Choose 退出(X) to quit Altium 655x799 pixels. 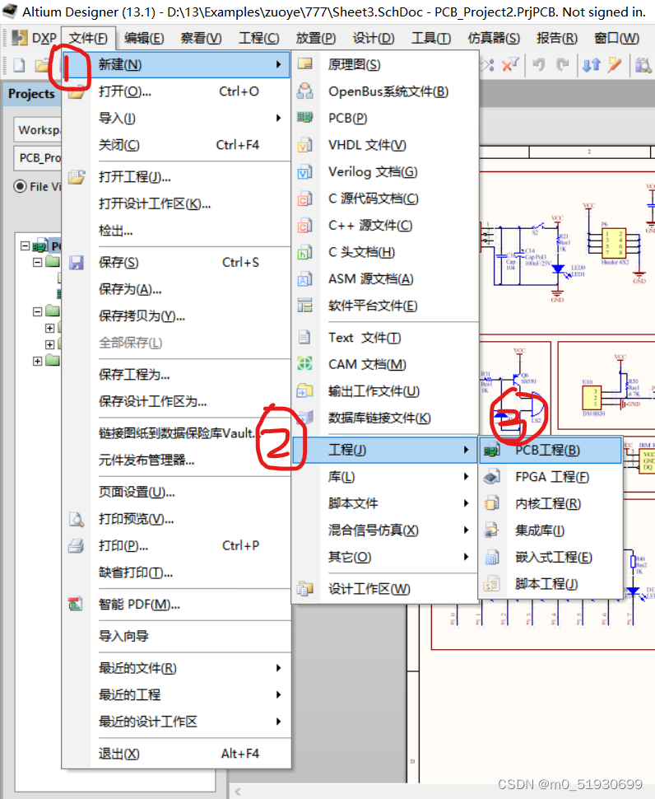[x=176, y=754]
